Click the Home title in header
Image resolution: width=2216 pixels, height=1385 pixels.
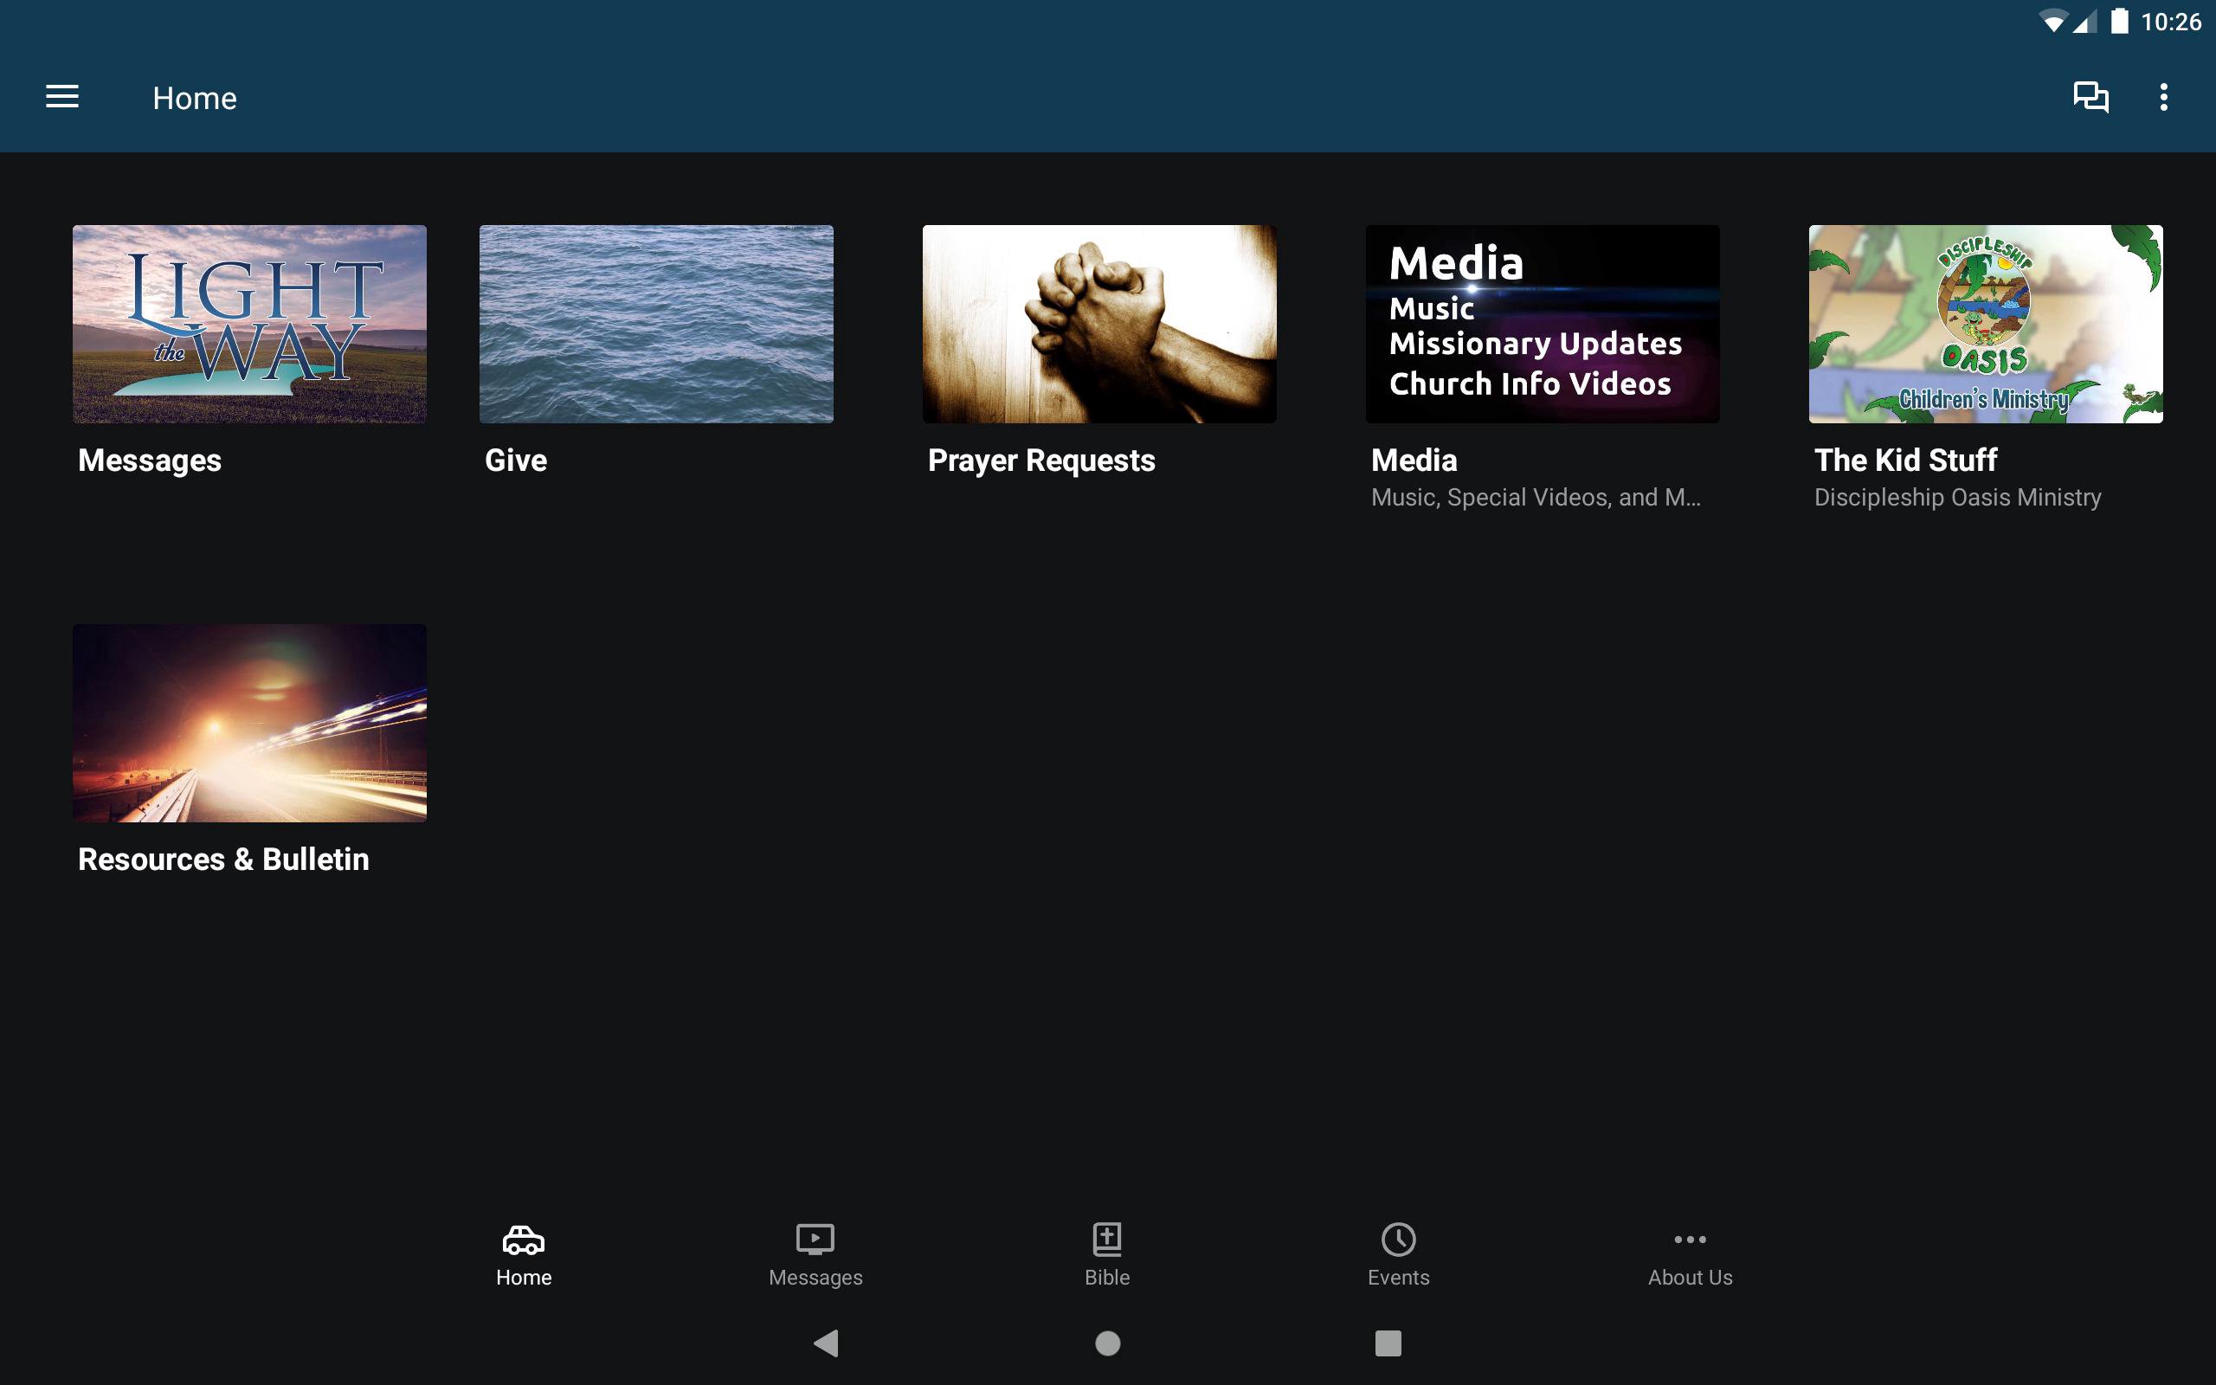(x=194, y=98)
